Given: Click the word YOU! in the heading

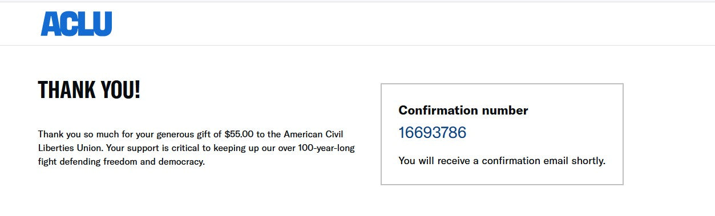Looking at the screenshot, I should pyautogui.click(x=120, y=91).
